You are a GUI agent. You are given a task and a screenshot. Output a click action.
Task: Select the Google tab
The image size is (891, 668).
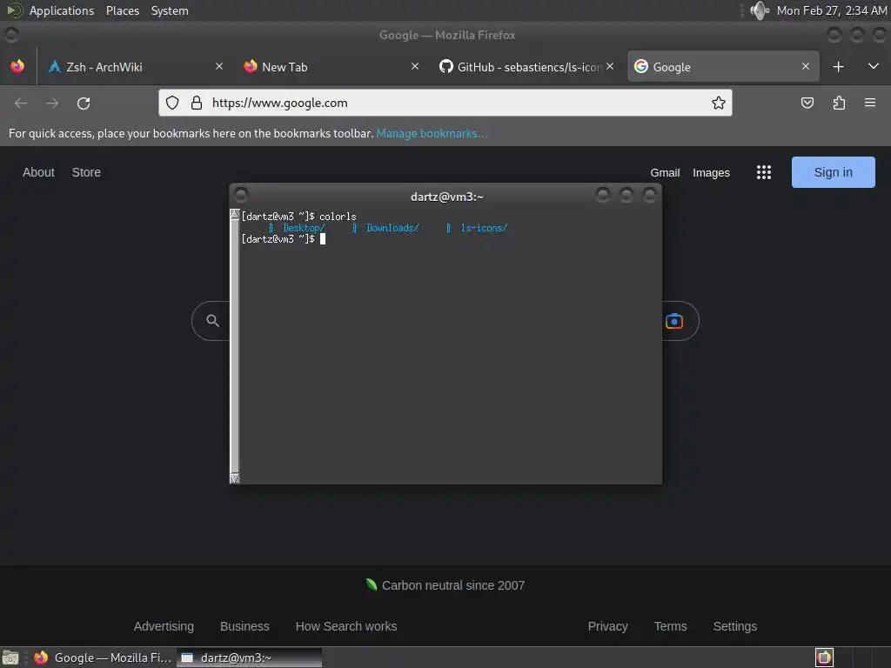click(x=723, y=66)
